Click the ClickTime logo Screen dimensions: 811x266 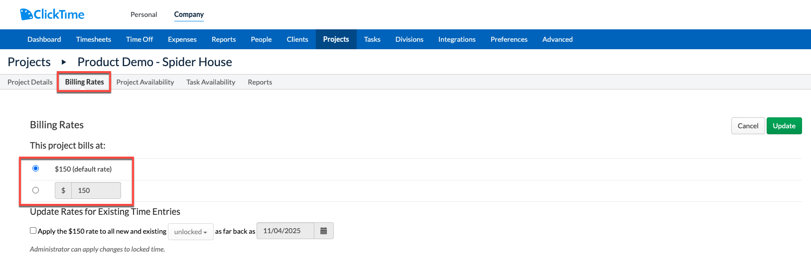[52, 14]
